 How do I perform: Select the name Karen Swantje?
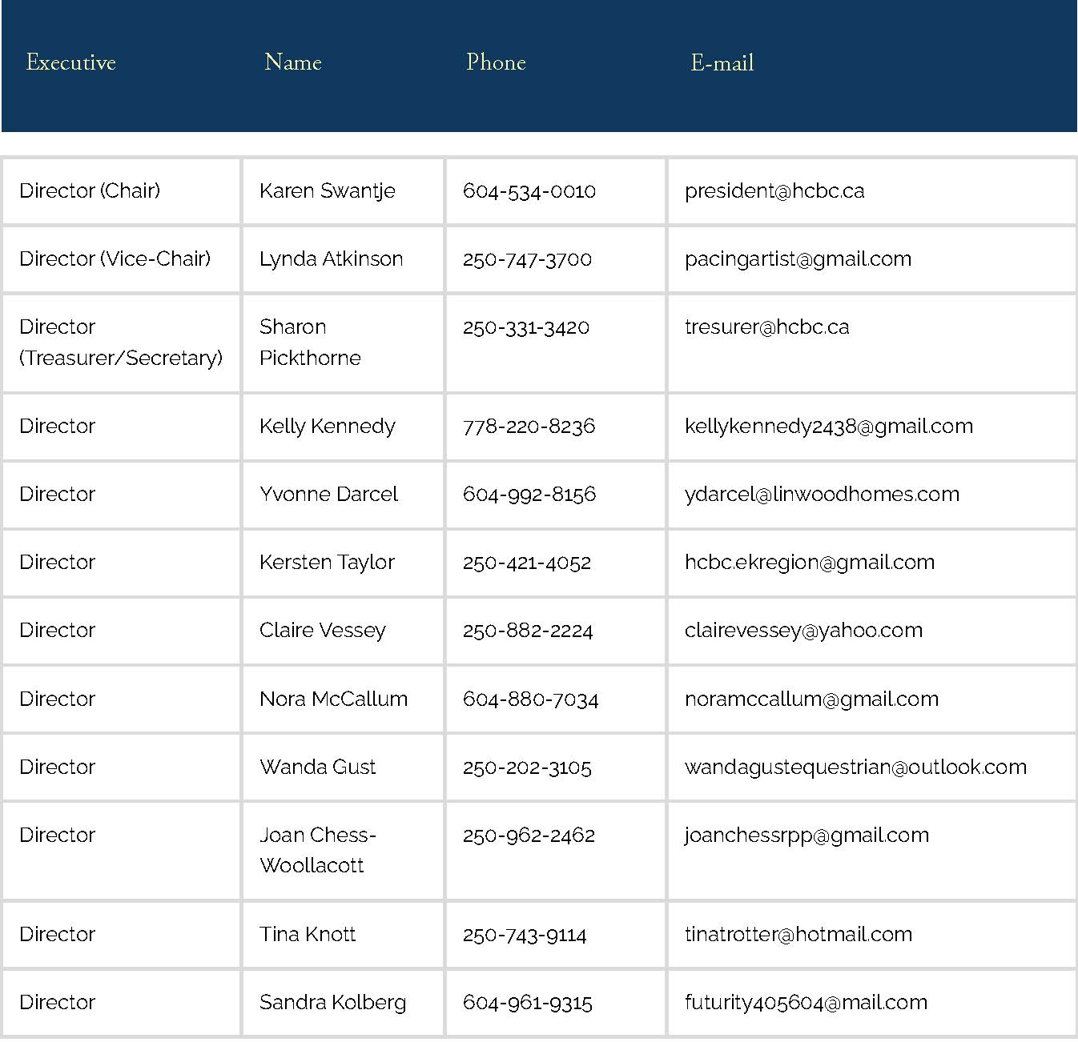(x=328, y=190)
